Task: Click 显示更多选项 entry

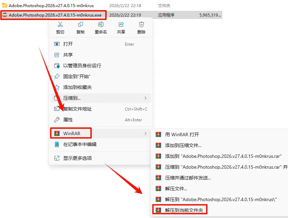Action: click(101, 158)
